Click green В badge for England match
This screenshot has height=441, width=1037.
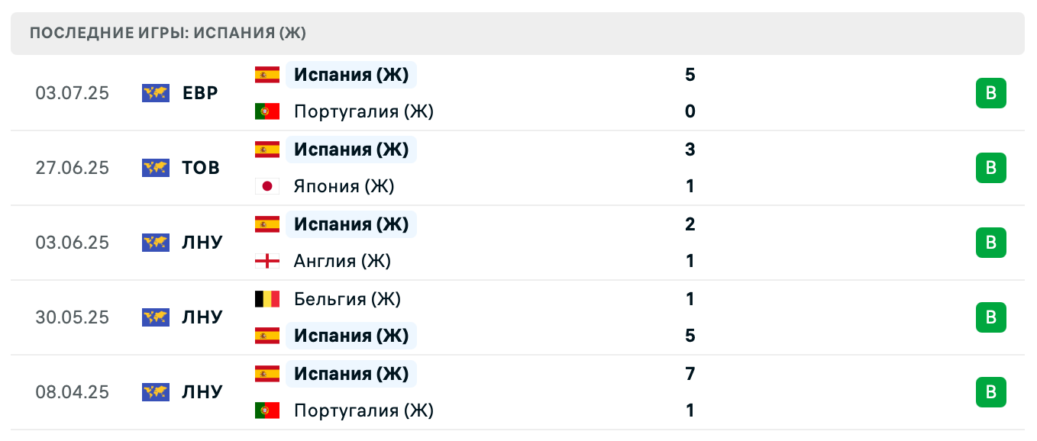coord(990,243)
